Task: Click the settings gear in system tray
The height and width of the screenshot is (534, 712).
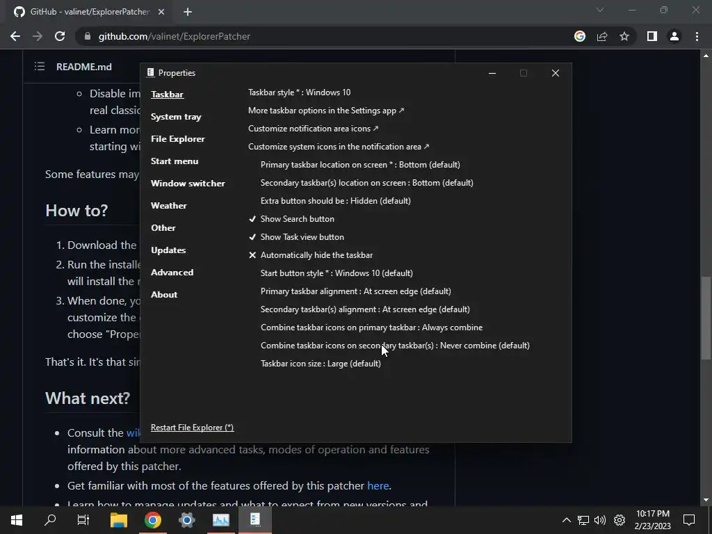Action: tap(620, 520)
